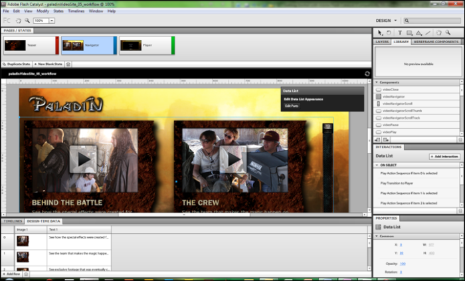Image resolution: width=465 pixels, height=281 pixels.
Task: Select the Transform rotate tool
Action: (x=389, y=33)
